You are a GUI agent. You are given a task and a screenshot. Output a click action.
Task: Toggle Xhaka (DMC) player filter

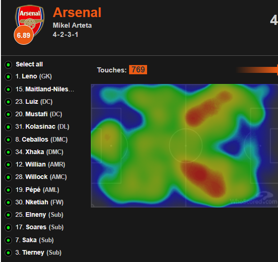coord(8,152)
